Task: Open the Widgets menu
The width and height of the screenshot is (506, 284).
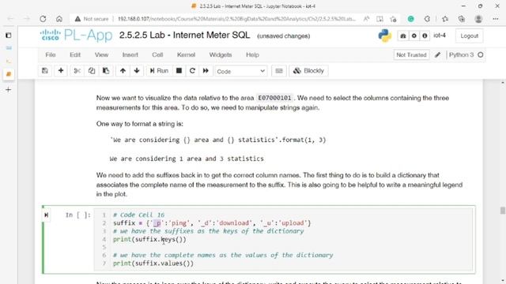Action: pyautogui.click(x=221, y=54)
